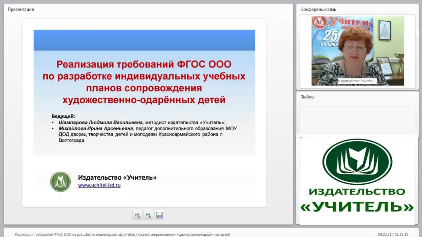Screen dimensions: 422x237
Task: Click the Конференц-связь panel title
Action: tap(318, 9)
